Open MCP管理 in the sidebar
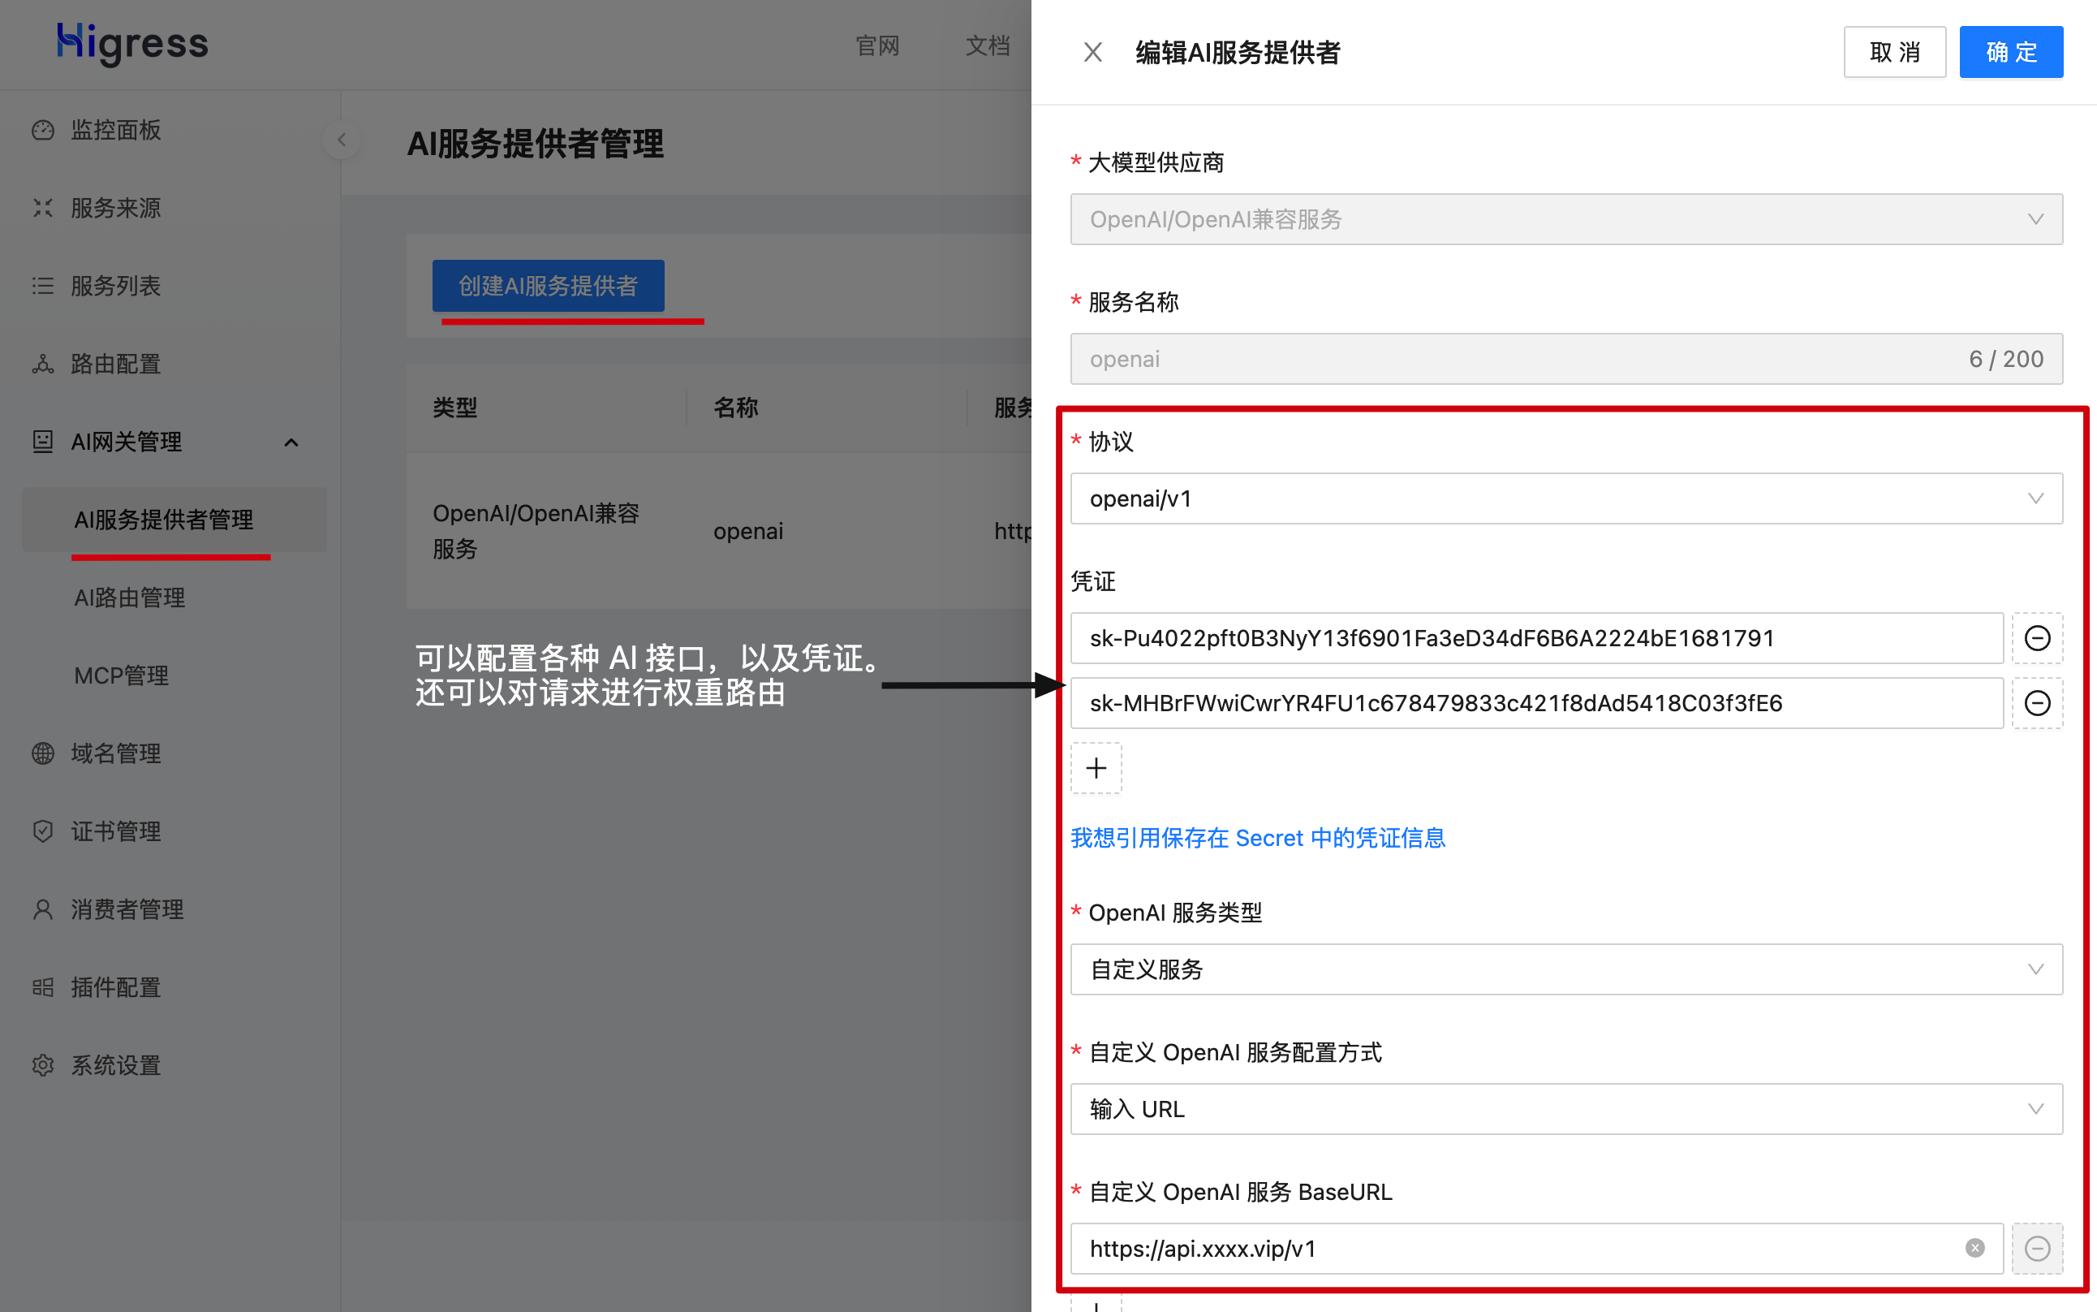Image resolution: width=2097 pixels, height=1312 pixels. pos(122,675)
